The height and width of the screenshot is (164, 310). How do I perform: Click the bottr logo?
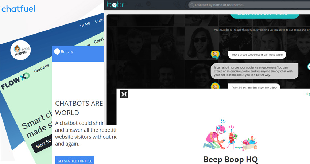[115, 4]
